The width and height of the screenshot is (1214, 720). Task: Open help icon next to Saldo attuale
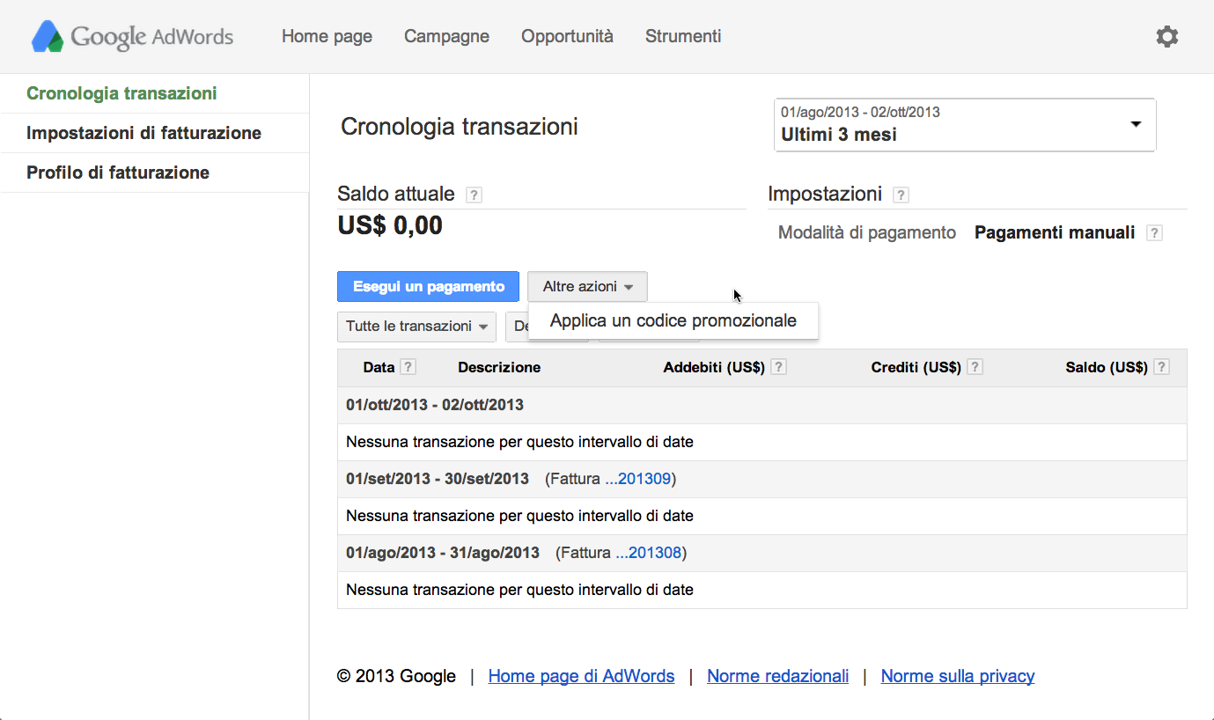click(x=475, y=195)
